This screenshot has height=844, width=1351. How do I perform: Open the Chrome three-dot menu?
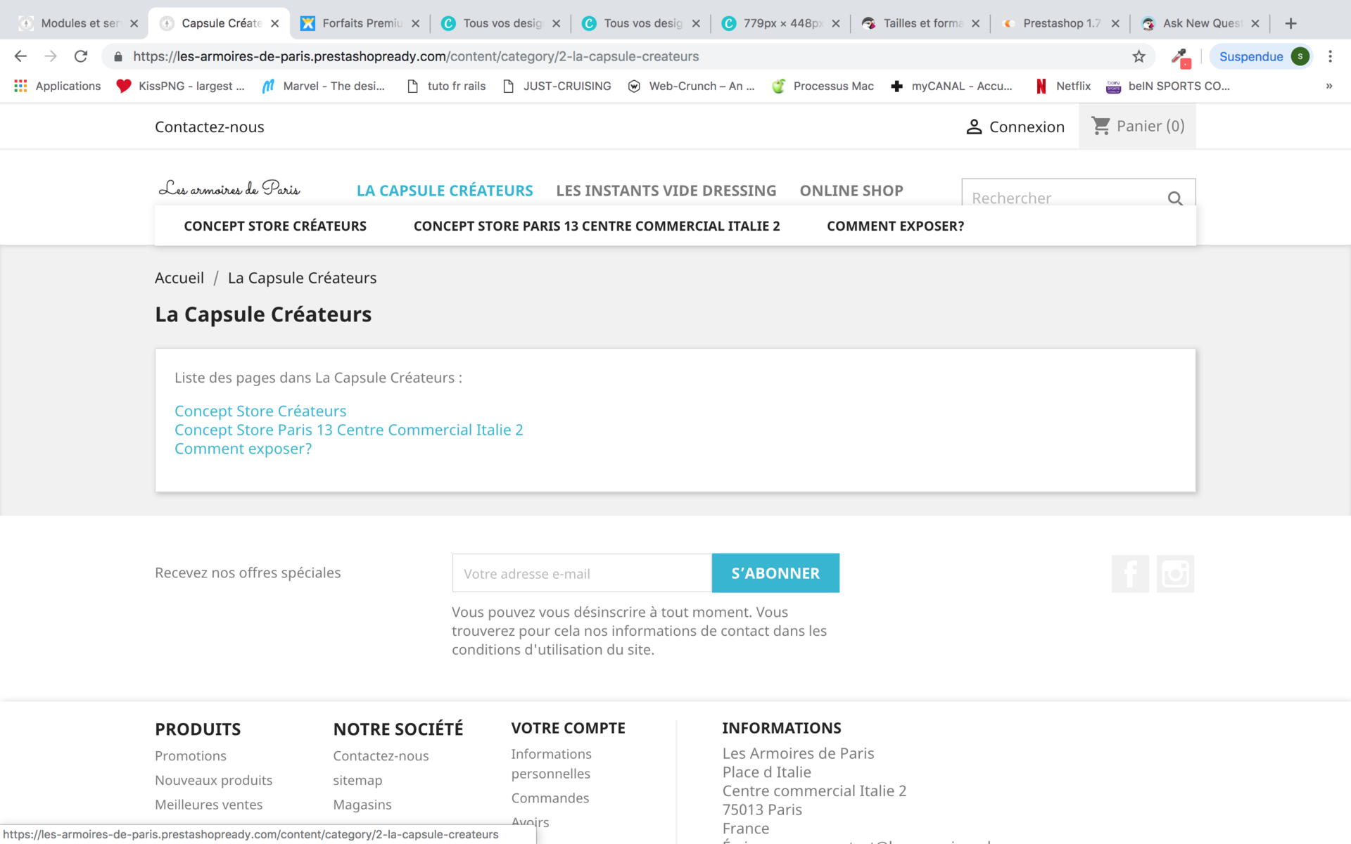click(x=1330, y=56)
